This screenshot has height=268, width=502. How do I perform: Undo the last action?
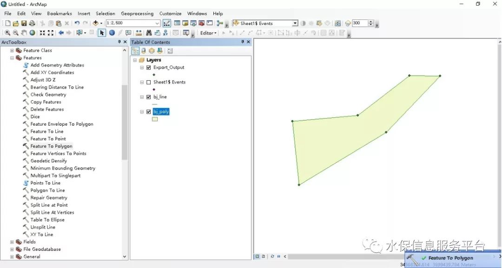pyautogui.click(x=77, y=23)
